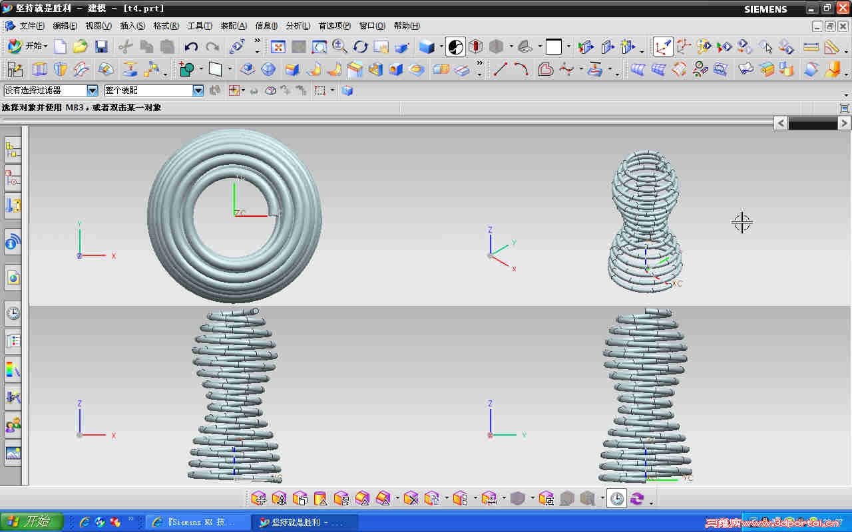Toggle the WCS display button

(663, 47)
